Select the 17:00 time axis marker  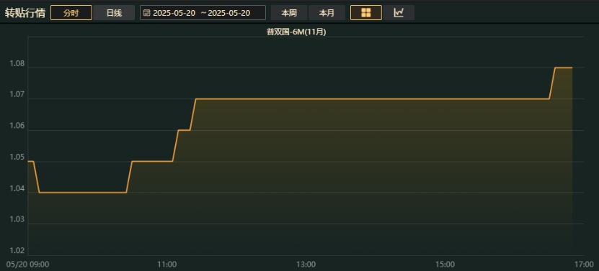tap(584, 264)
